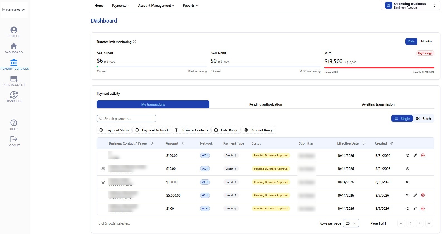Open the Rows per page dropdown

pyautogui.click(x=351, y=223)
